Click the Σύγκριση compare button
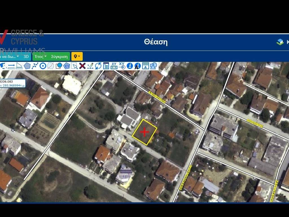The height and width of the screenshot is (217, 289). 60,57
